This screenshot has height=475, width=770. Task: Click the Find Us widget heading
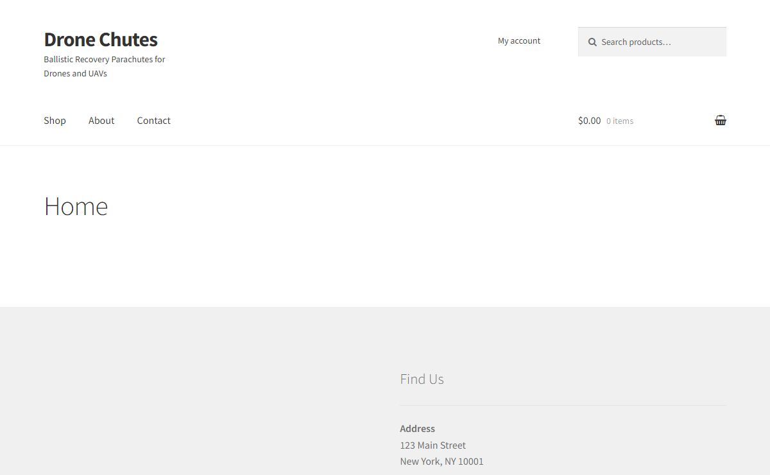[x=422, y=379]
